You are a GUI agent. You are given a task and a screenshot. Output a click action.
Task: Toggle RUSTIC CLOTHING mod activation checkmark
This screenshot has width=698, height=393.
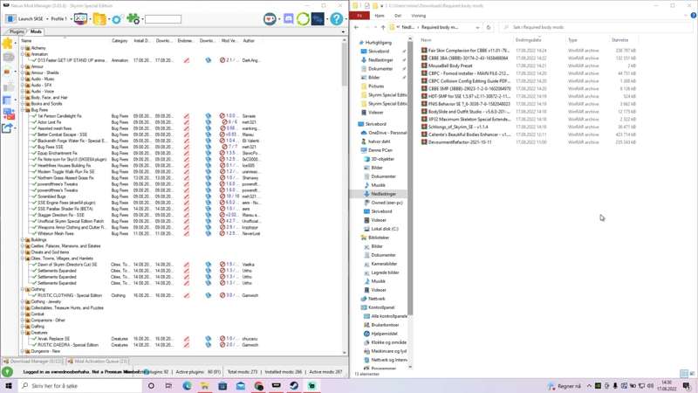pyautogui.click(x=34, y=295)
